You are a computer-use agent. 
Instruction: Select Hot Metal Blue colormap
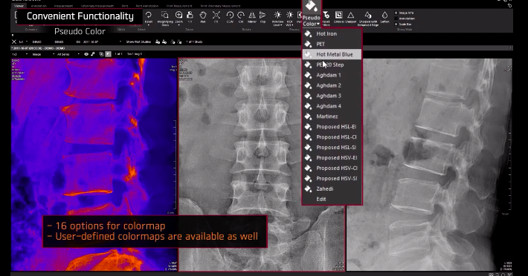point(332,54)
